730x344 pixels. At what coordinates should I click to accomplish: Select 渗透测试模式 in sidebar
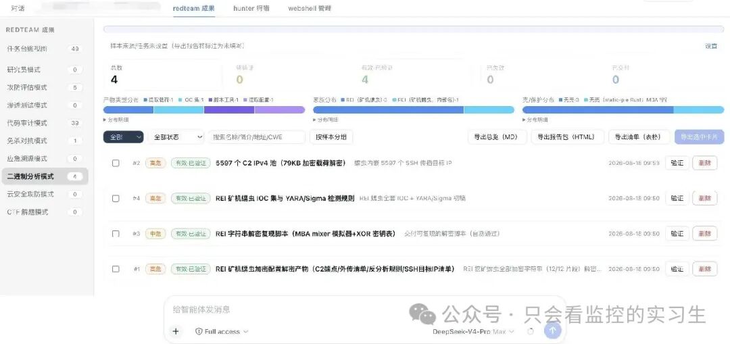click(x=45, y=105)
